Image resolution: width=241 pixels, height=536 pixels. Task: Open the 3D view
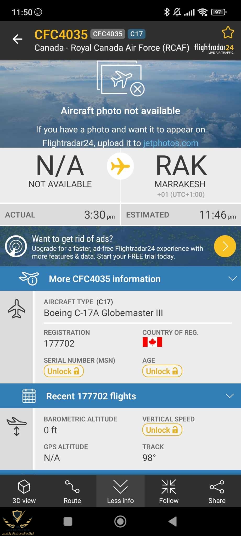(24, 491)
